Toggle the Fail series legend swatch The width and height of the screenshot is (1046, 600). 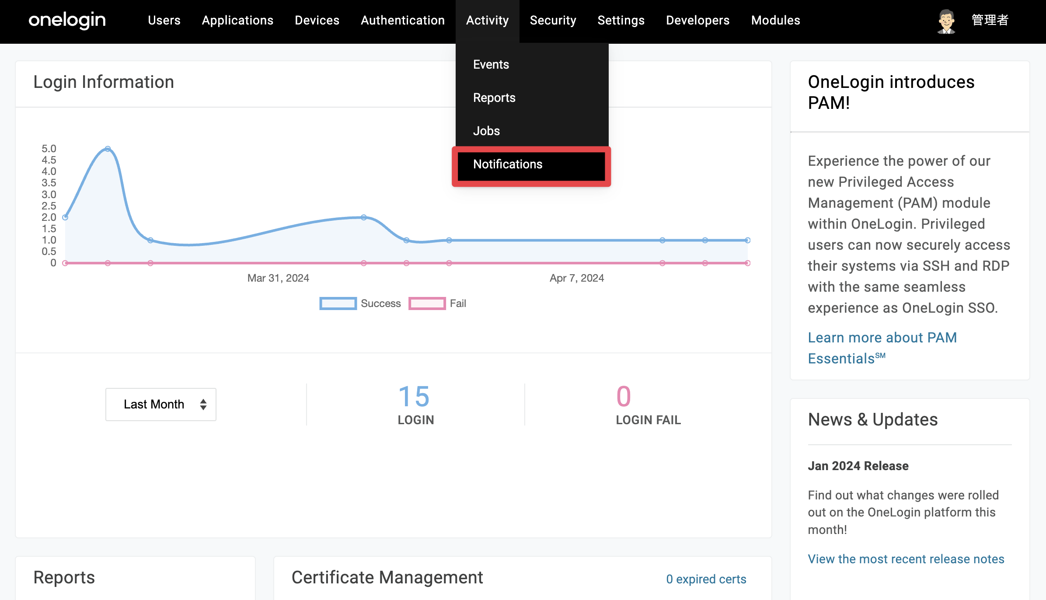(x=427, y=303)
